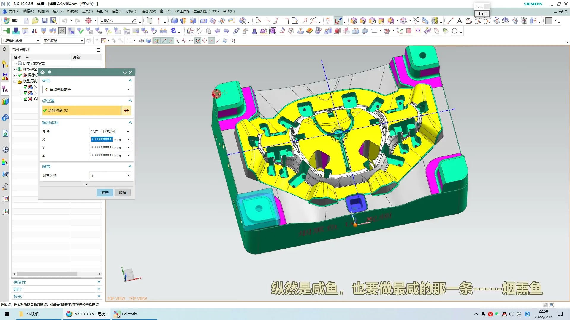Expand the 模型视图 tree node
This screenshot has height=320, width=570.
click(15, 69)
